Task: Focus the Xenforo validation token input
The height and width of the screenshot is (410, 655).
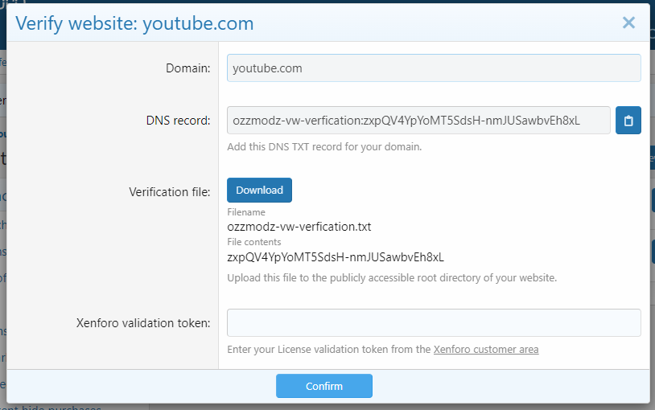Action: [x=434, y=322]
